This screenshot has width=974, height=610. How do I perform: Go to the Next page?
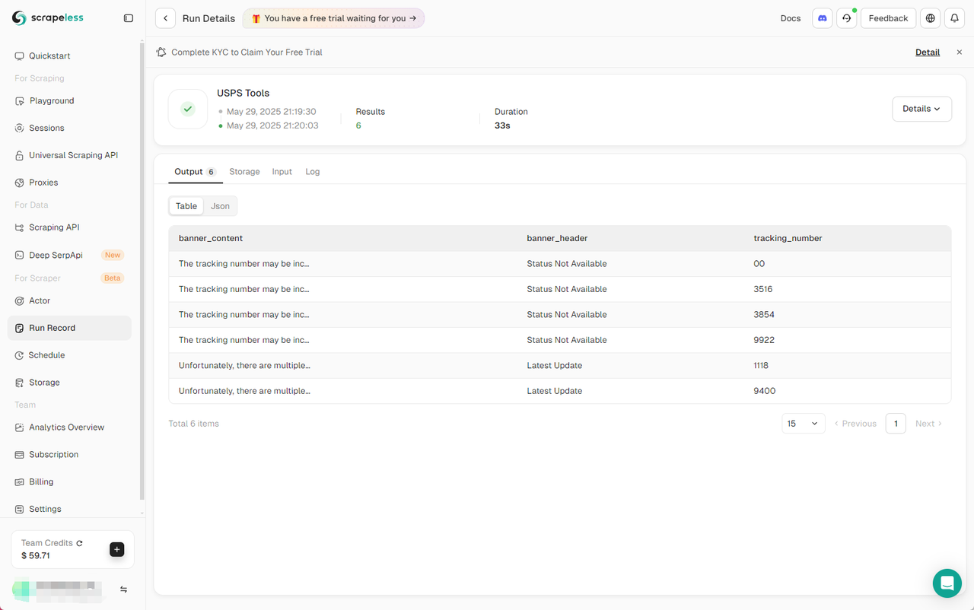pyautogui.click(x=928, y=424)
